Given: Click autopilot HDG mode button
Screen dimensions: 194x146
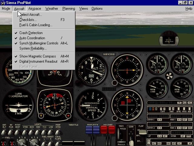Looking at the screenshot, I should click(x=159, y=143).
